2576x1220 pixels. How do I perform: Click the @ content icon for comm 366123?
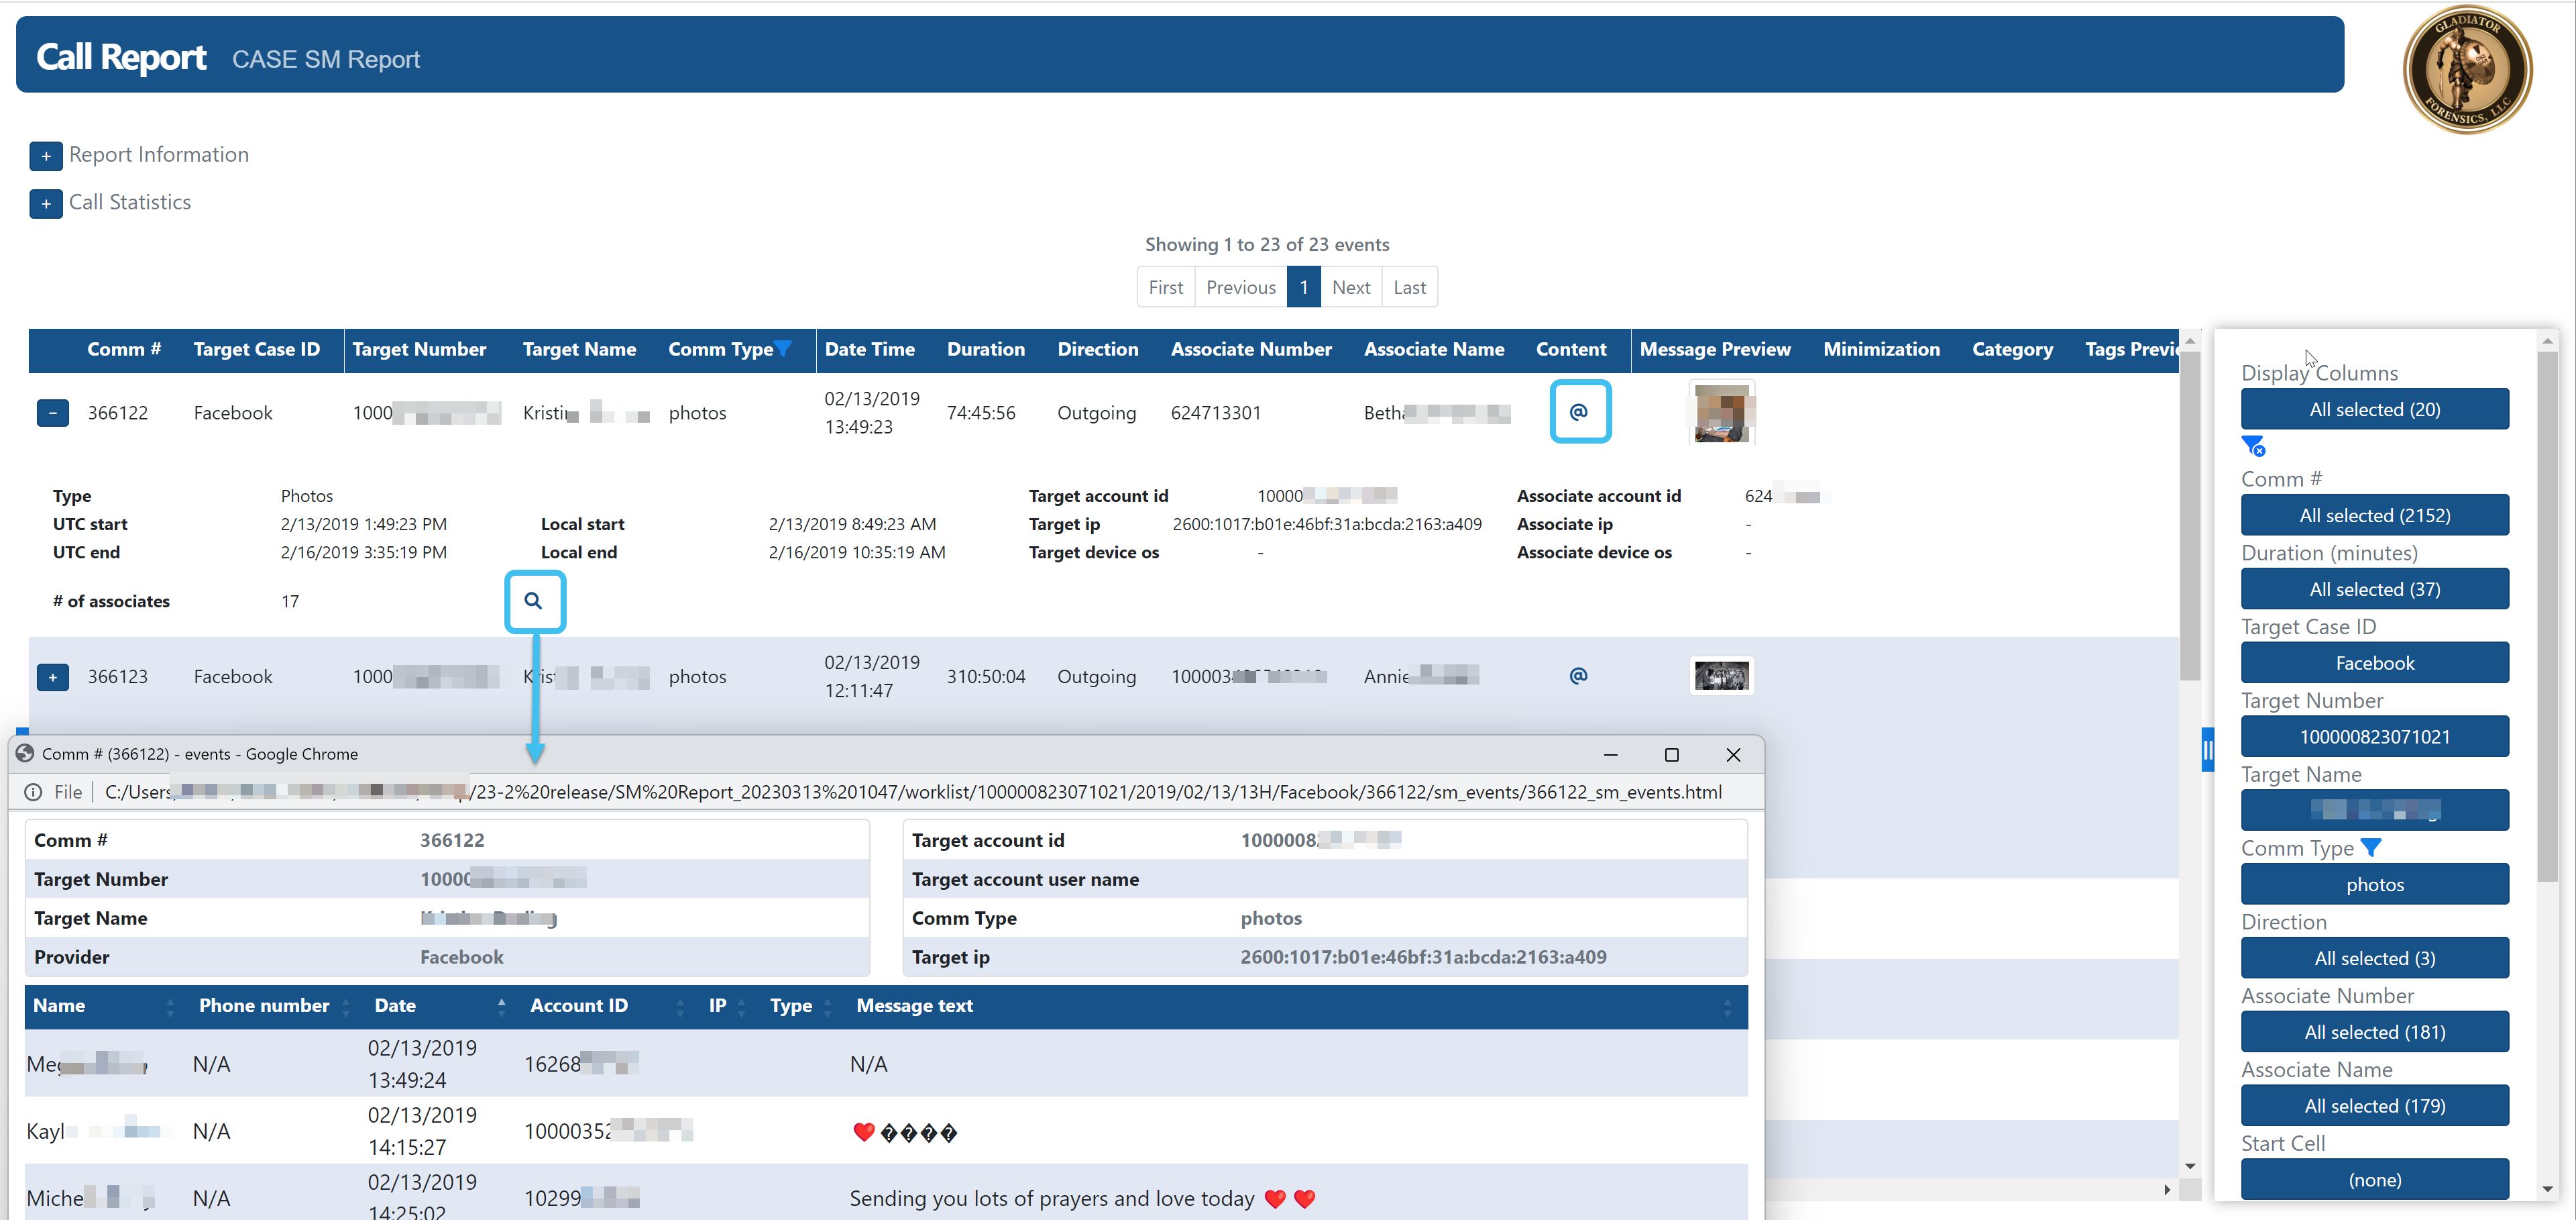point(1578,676)
